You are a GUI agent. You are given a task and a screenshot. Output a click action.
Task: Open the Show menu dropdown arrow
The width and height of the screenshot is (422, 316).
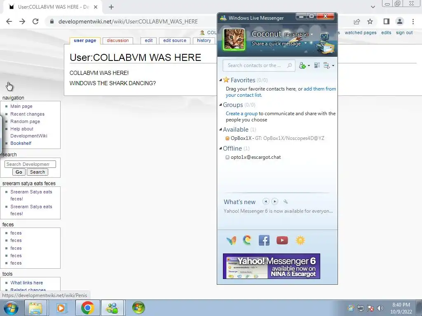coord(333,66)
